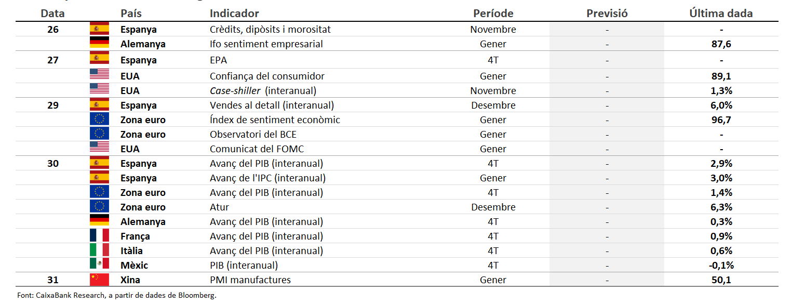Click the US flag in the Case-shiller row
Viewport: 791px width, 304px height.
coord(99,90)
